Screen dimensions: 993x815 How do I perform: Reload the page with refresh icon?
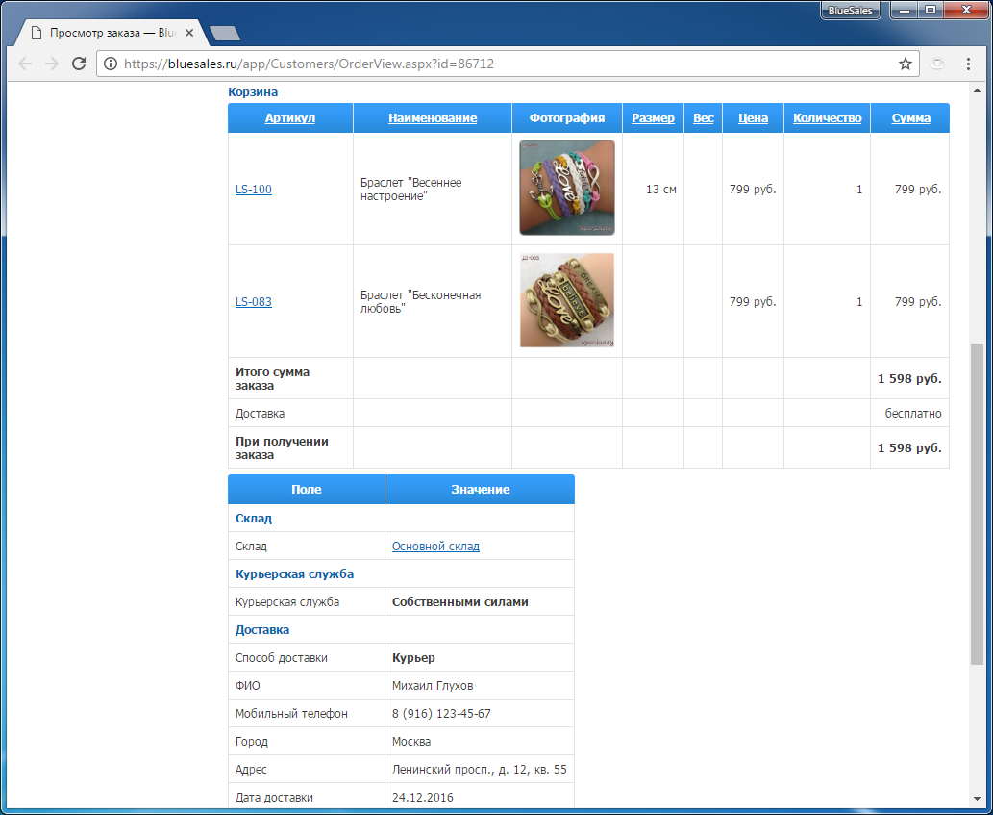pos(79,64)
